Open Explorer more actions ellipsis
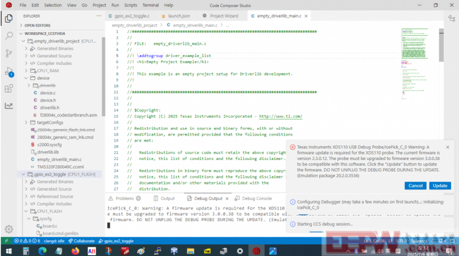The width and height of the screenshot is (459, 256). (99, 16)
